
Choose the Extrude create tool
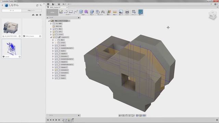click(x=81, y=12)
